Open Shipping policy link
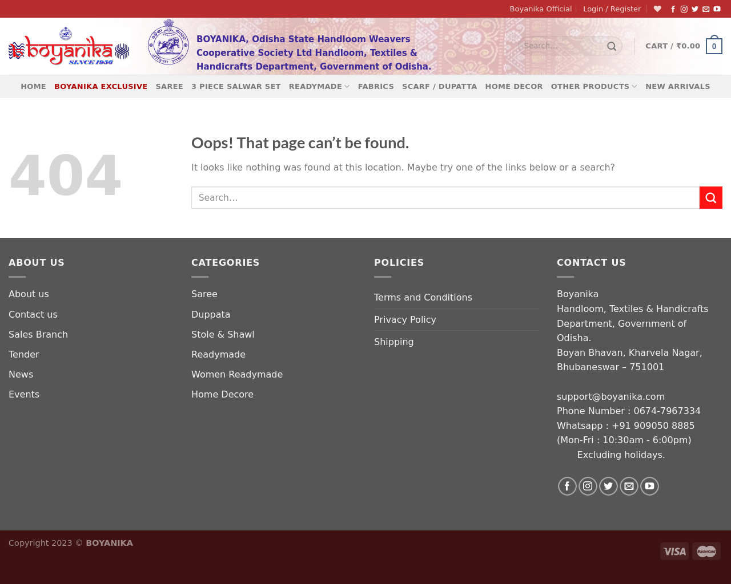 394,342
